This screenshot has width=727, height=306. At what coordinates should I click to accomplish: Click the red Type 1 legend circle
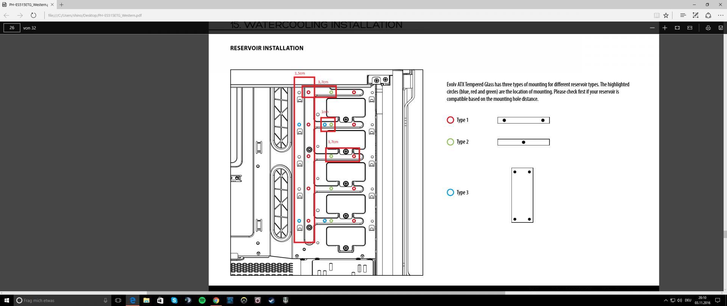click(450, 120)
